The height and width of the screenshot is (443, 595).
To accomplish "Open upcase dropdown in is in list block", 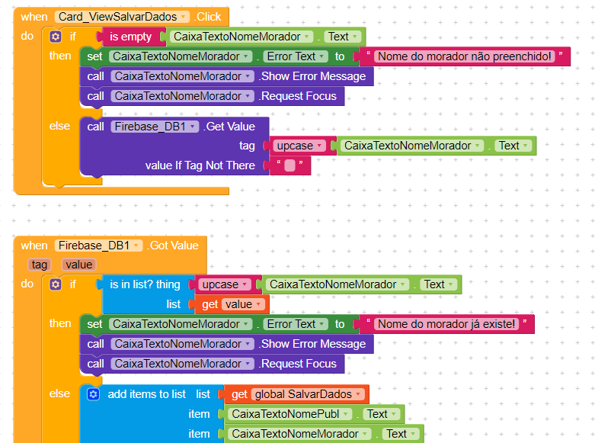I will tap(224, 284).
